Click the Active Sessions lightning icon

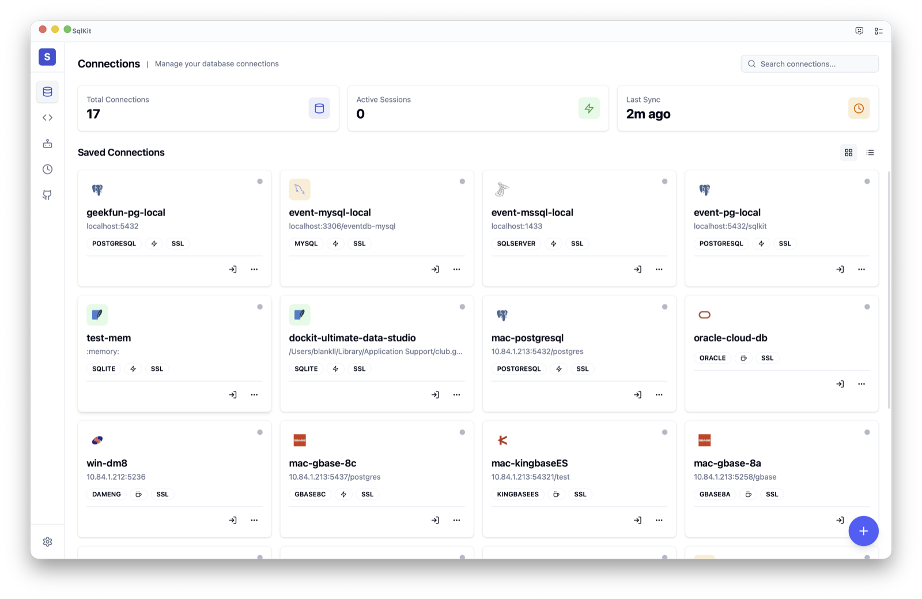(589, 108)
